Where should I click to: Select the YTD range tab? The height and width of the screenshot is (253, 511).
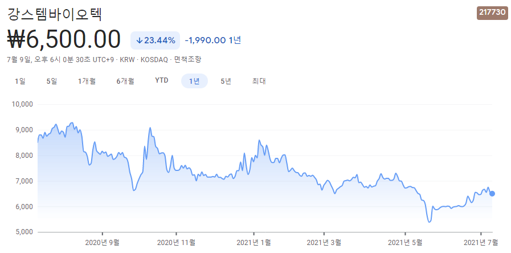162,80
